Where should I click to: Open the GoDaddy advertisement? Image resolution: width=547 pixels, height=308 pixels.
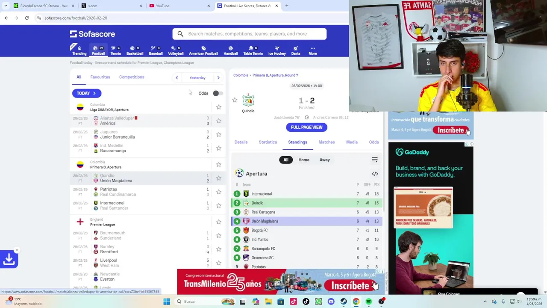tap(431, 217)
